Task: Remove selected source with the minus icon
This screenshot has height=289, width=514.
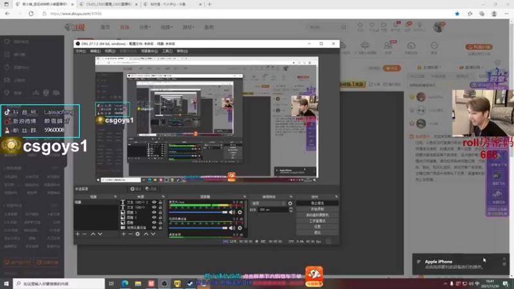Action: (130, 234)
